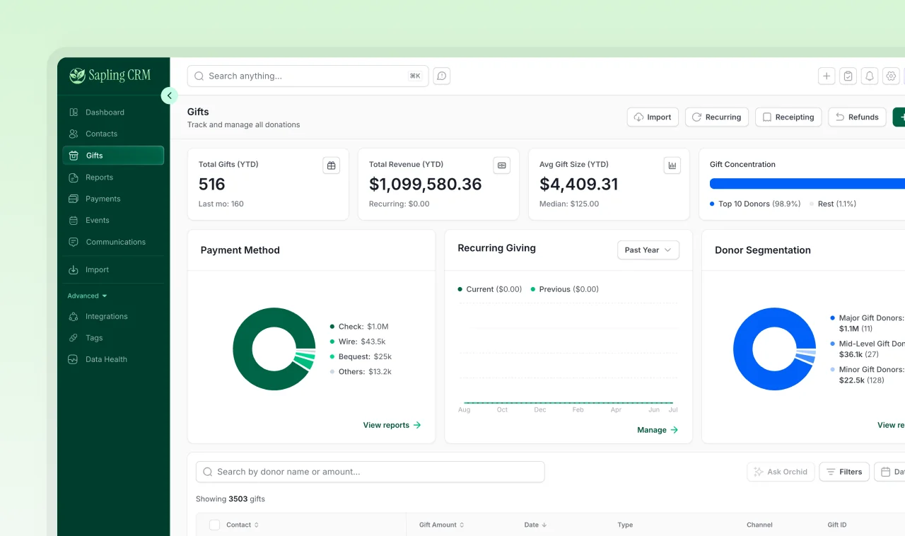Click the Recurring button
The width and height of the screenshot is (905, 536).
pyautogui.click(x=717, y=117)
